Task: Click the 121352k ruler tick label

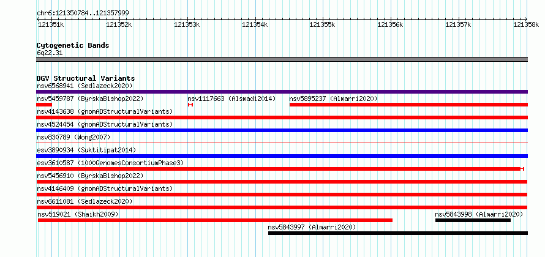Action: pyautogui.click(x=119, y=24)
